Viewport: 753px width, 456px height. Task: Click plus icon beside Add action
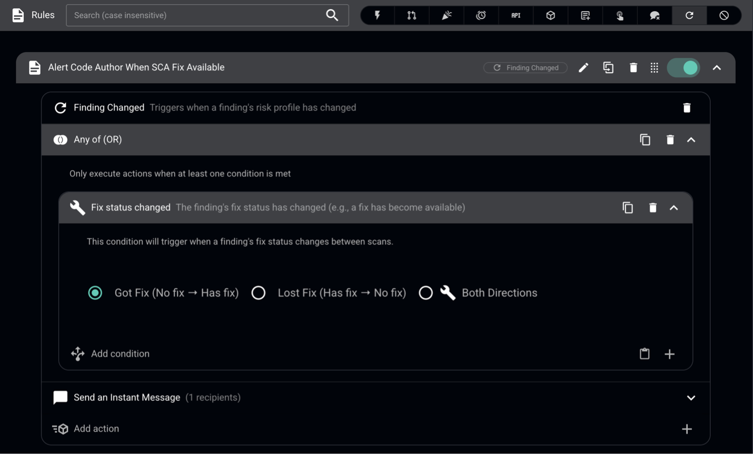click(x=687, y=429)
